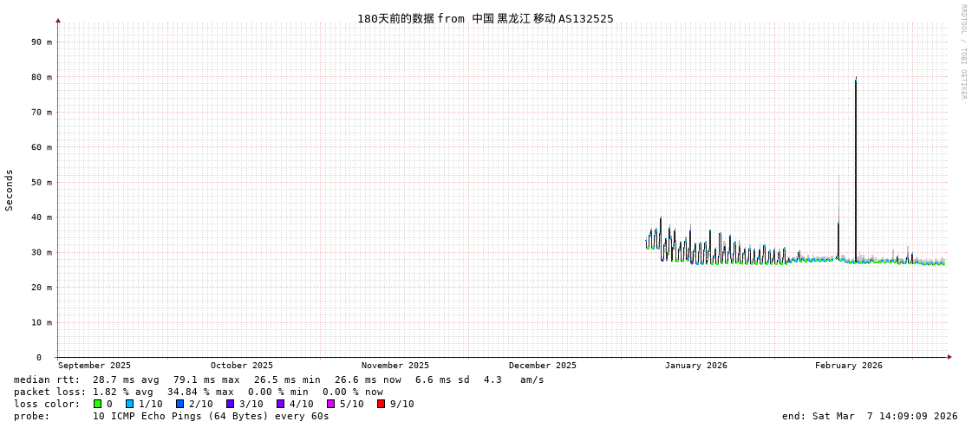Click the 90 m y-axis tick label
The height and width of the screenshot is (428, 972).
(42, 42)
